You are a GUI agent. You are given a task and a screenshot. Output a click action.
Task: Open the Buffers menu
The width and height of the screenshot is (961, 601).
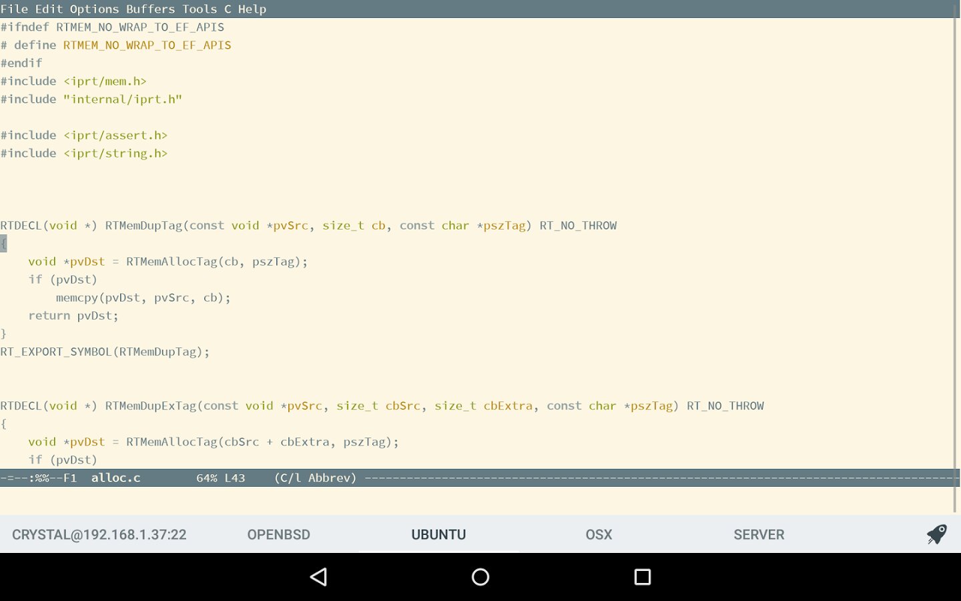(x=150, y=9)
